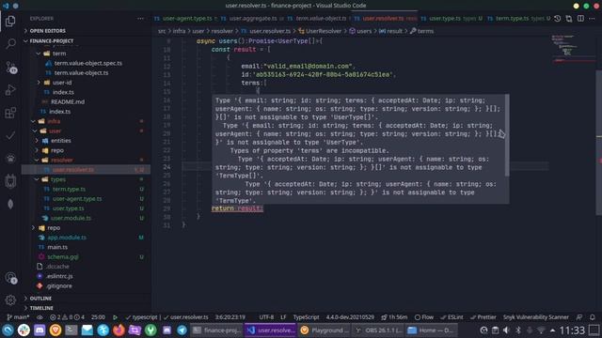Open main.ts in explorer

pyautogui.click(x=86, y=247)
